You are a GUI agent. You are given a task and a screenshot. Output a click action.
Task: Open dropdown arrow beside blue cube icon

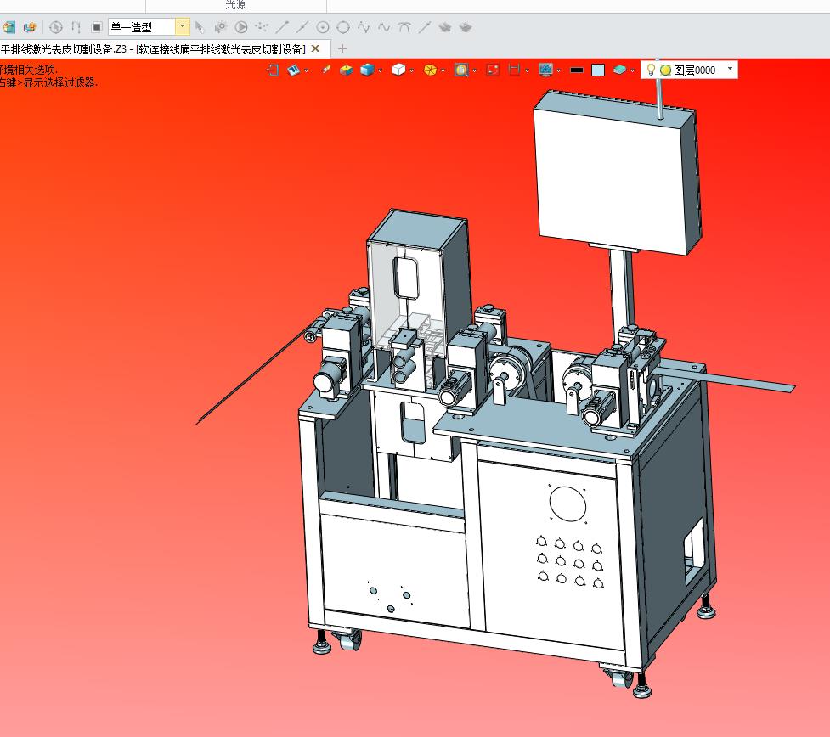point(381,70)
